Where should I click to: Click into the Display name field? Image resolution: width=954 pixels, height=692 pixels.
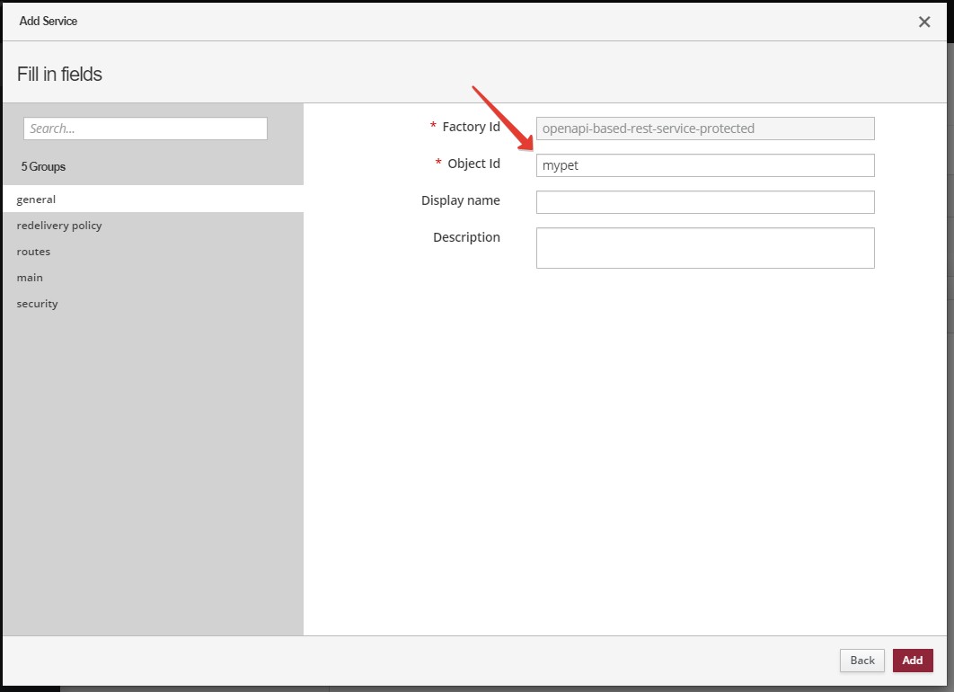[704, 202]
